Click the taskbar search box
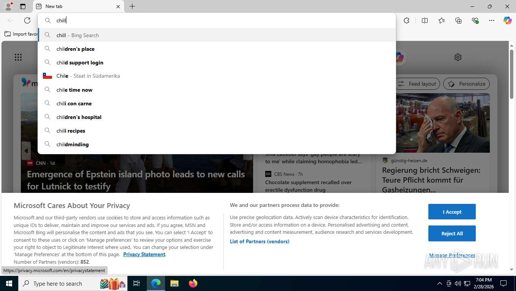 click(x=73, y=283)
